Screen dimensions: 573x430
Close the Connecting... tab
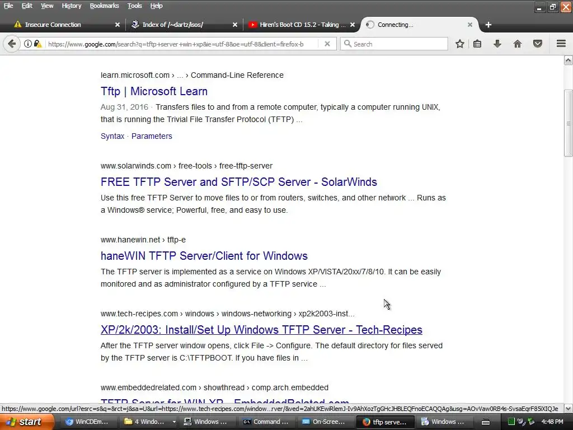(470, 25)
